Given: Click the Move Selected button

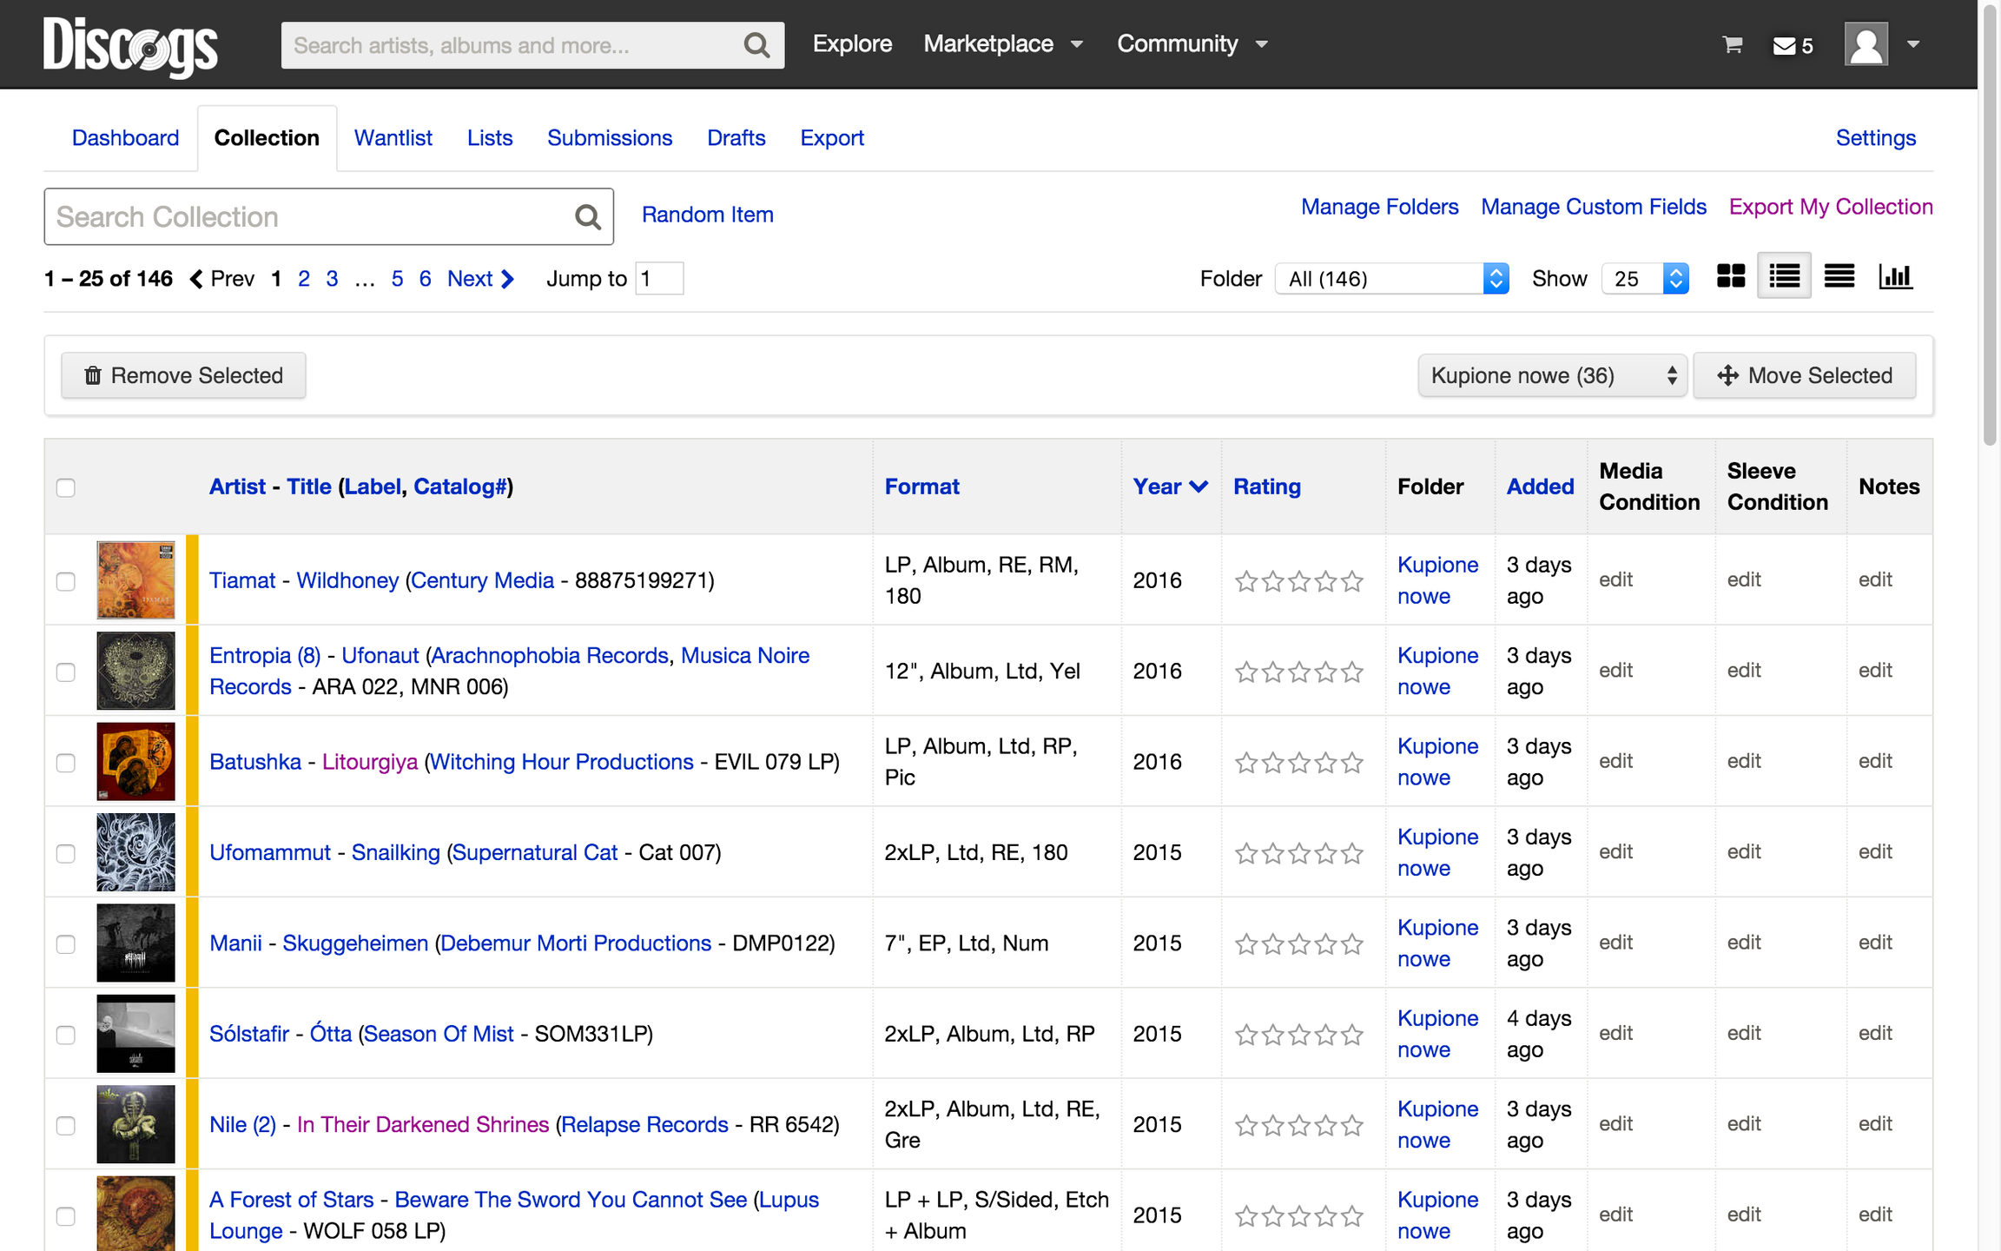Looking at the screenshot, I should (x=1805, y=375).
